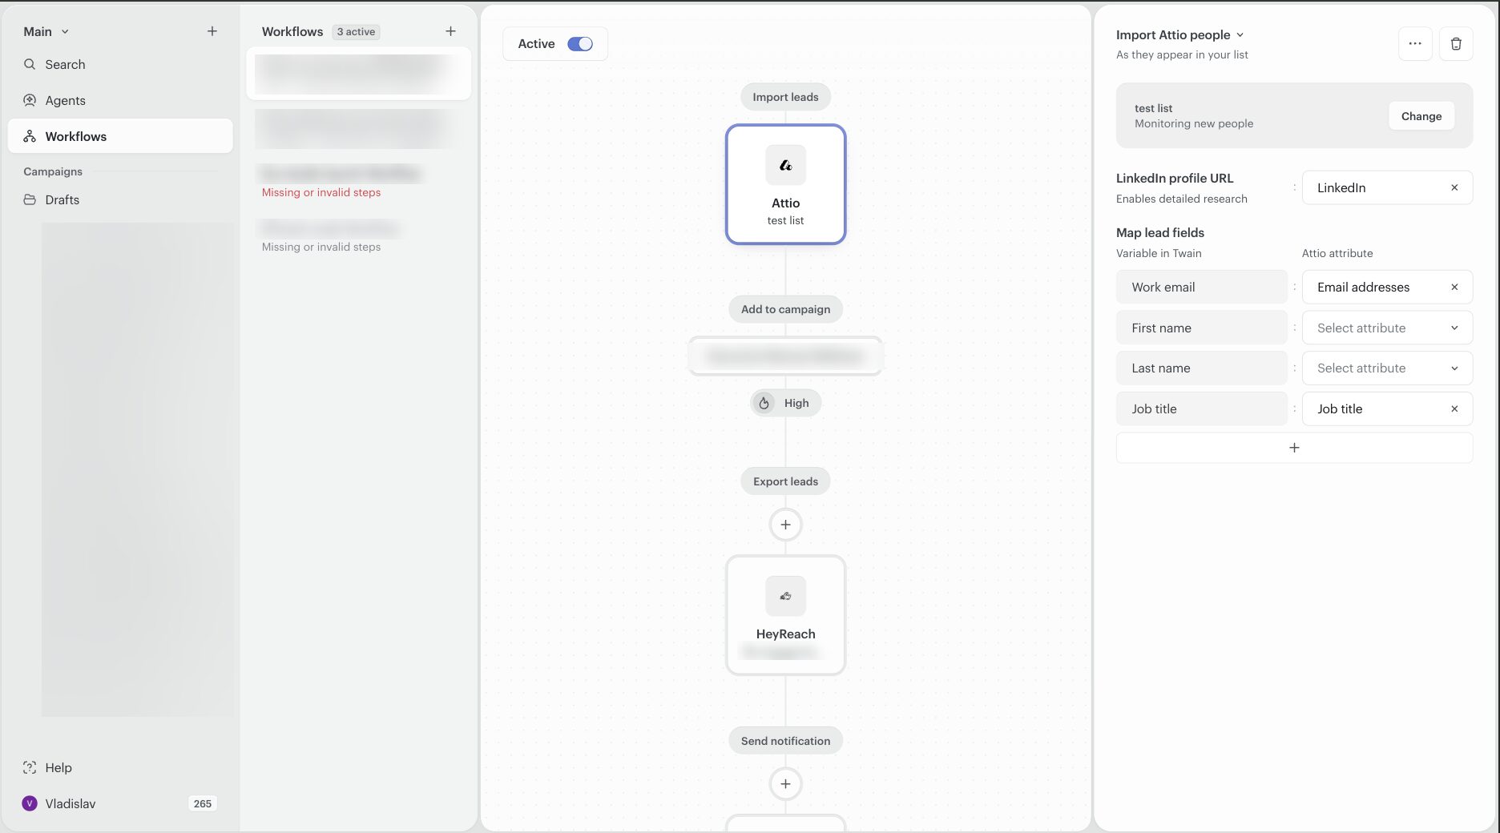Click the Agents icon in sidebar
This screenshot has width=1500, height=833.
tap(30, 100)
